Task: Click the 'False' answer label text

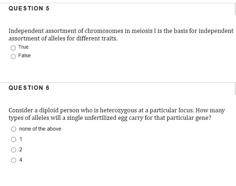Action: (24, 56)
